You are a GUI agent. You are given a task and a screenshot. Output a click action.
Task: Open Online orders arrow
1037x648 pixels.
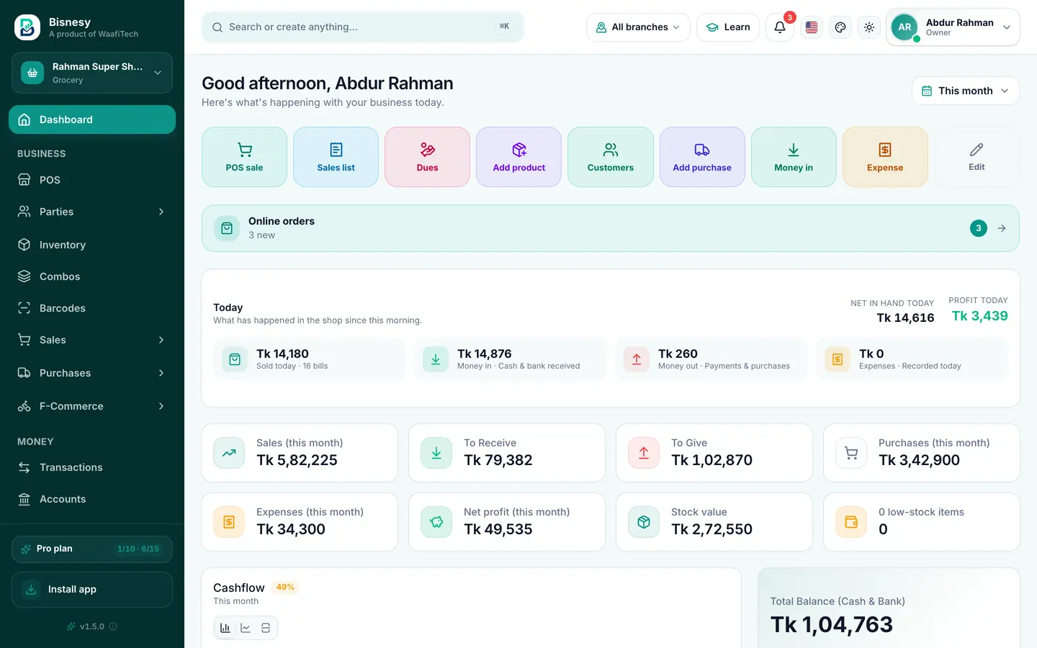point(1002,228)
